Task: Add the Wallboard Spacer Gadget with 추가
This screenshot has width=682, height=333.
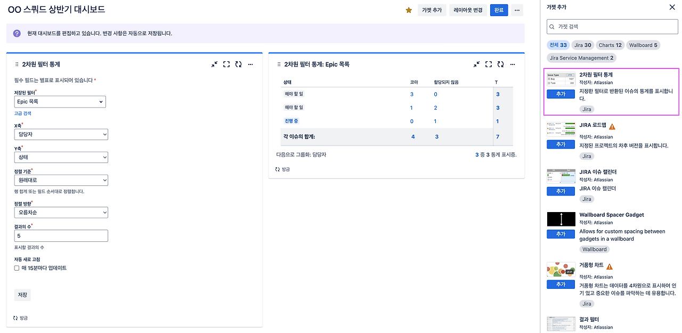Action: (x=561, y=233)
